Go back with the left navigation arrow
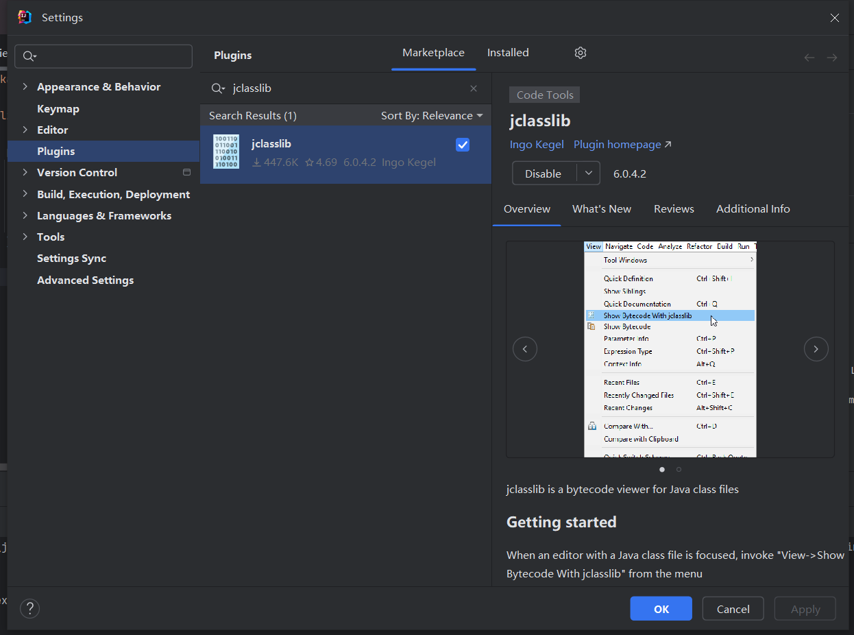Image resolution: width=854 pixels, height=635 pixels. 809,58
